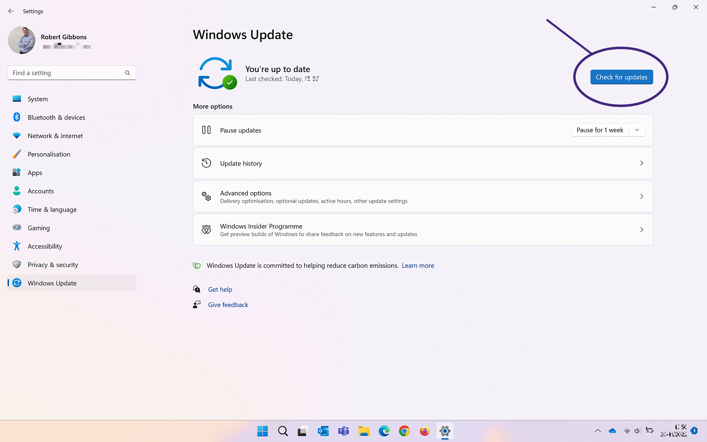This screenshot has width=707, height=442.
Task: Open Gaming via the Xbox icon
Action: [x=16, y=228]
